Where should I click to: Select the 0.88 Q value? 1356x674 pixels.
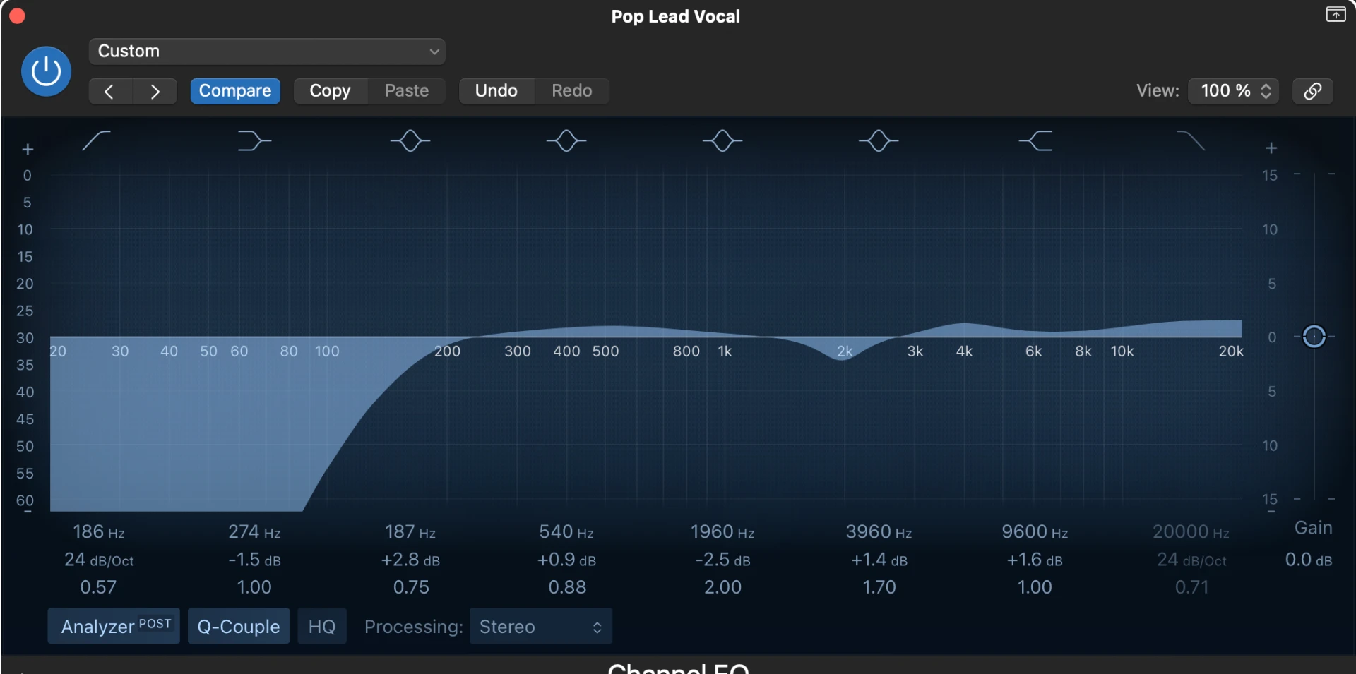coord(567,587)
